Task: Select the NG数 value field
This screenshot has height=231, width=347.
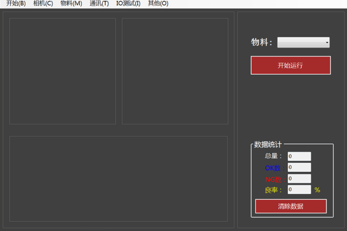Action: (x=299, y=178)
